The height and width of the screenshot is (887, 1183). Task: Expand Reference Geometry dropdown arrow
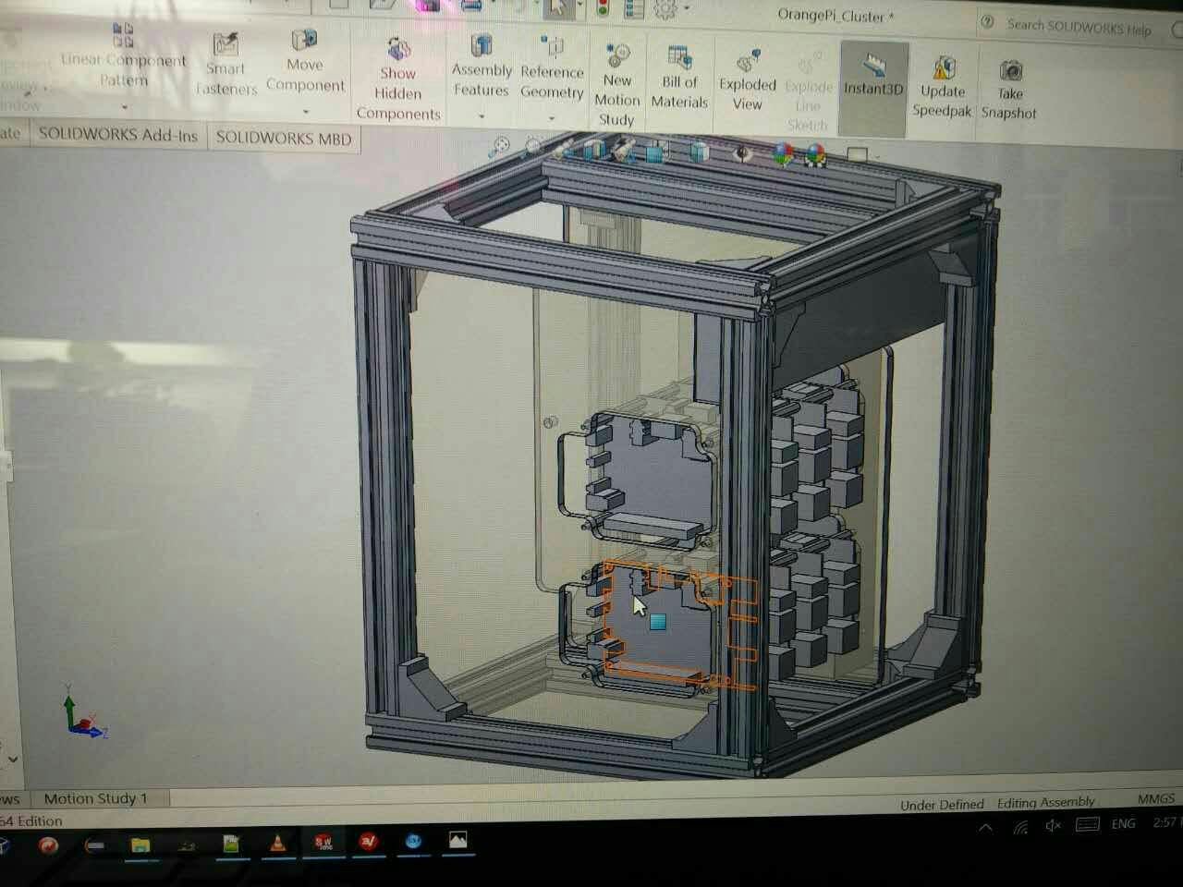click(x=552, y=118)
